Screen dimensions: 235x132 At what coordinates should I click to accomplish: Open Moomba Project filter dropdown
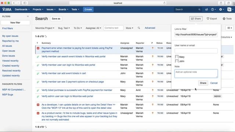pyautogui.click(x=45, y=28)
